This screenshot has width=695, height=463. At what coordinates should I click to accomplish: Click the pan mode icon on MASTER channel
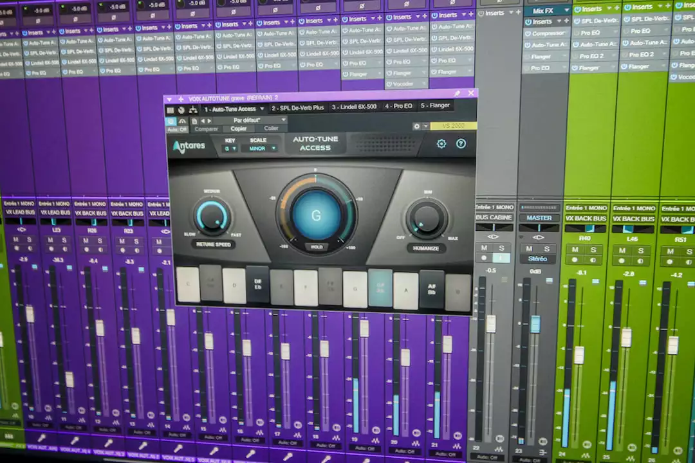(x=538, y=237)
